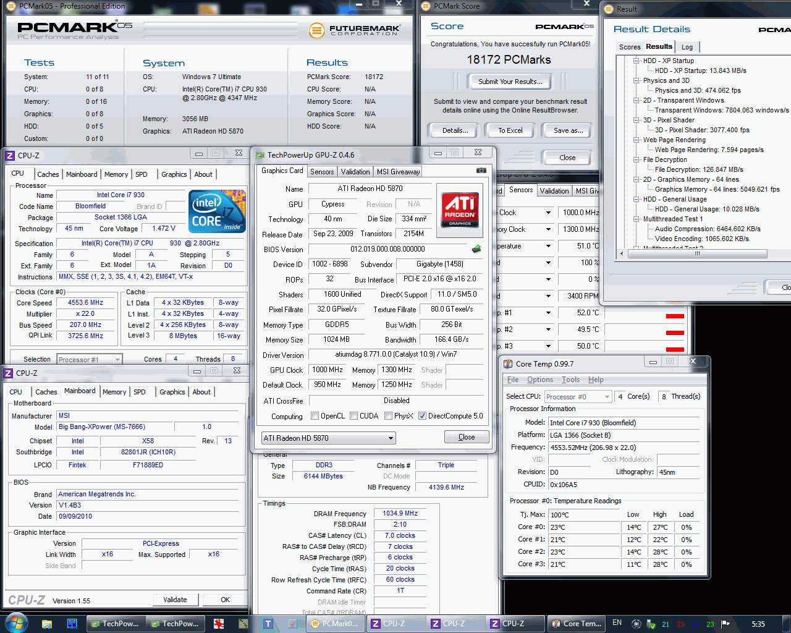Click the ATI Radeon Graphics logo
Screen dimensions: 791x633
coord(460,210)
